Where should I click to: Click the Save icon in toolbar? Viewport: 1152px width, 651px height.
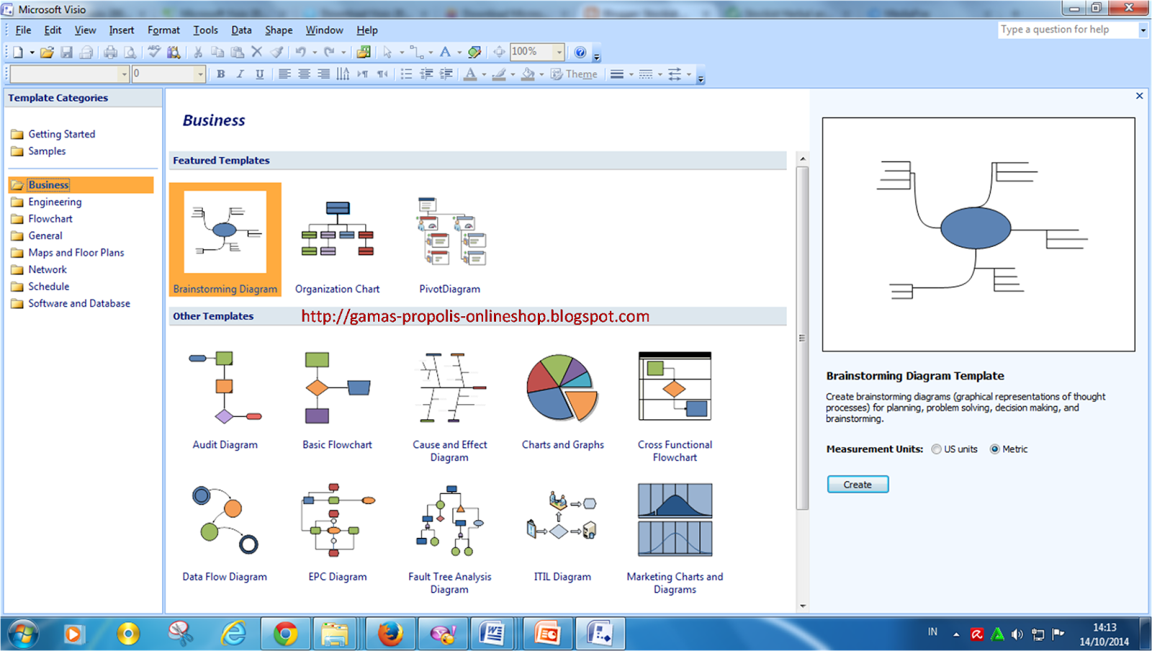(66, 52)
